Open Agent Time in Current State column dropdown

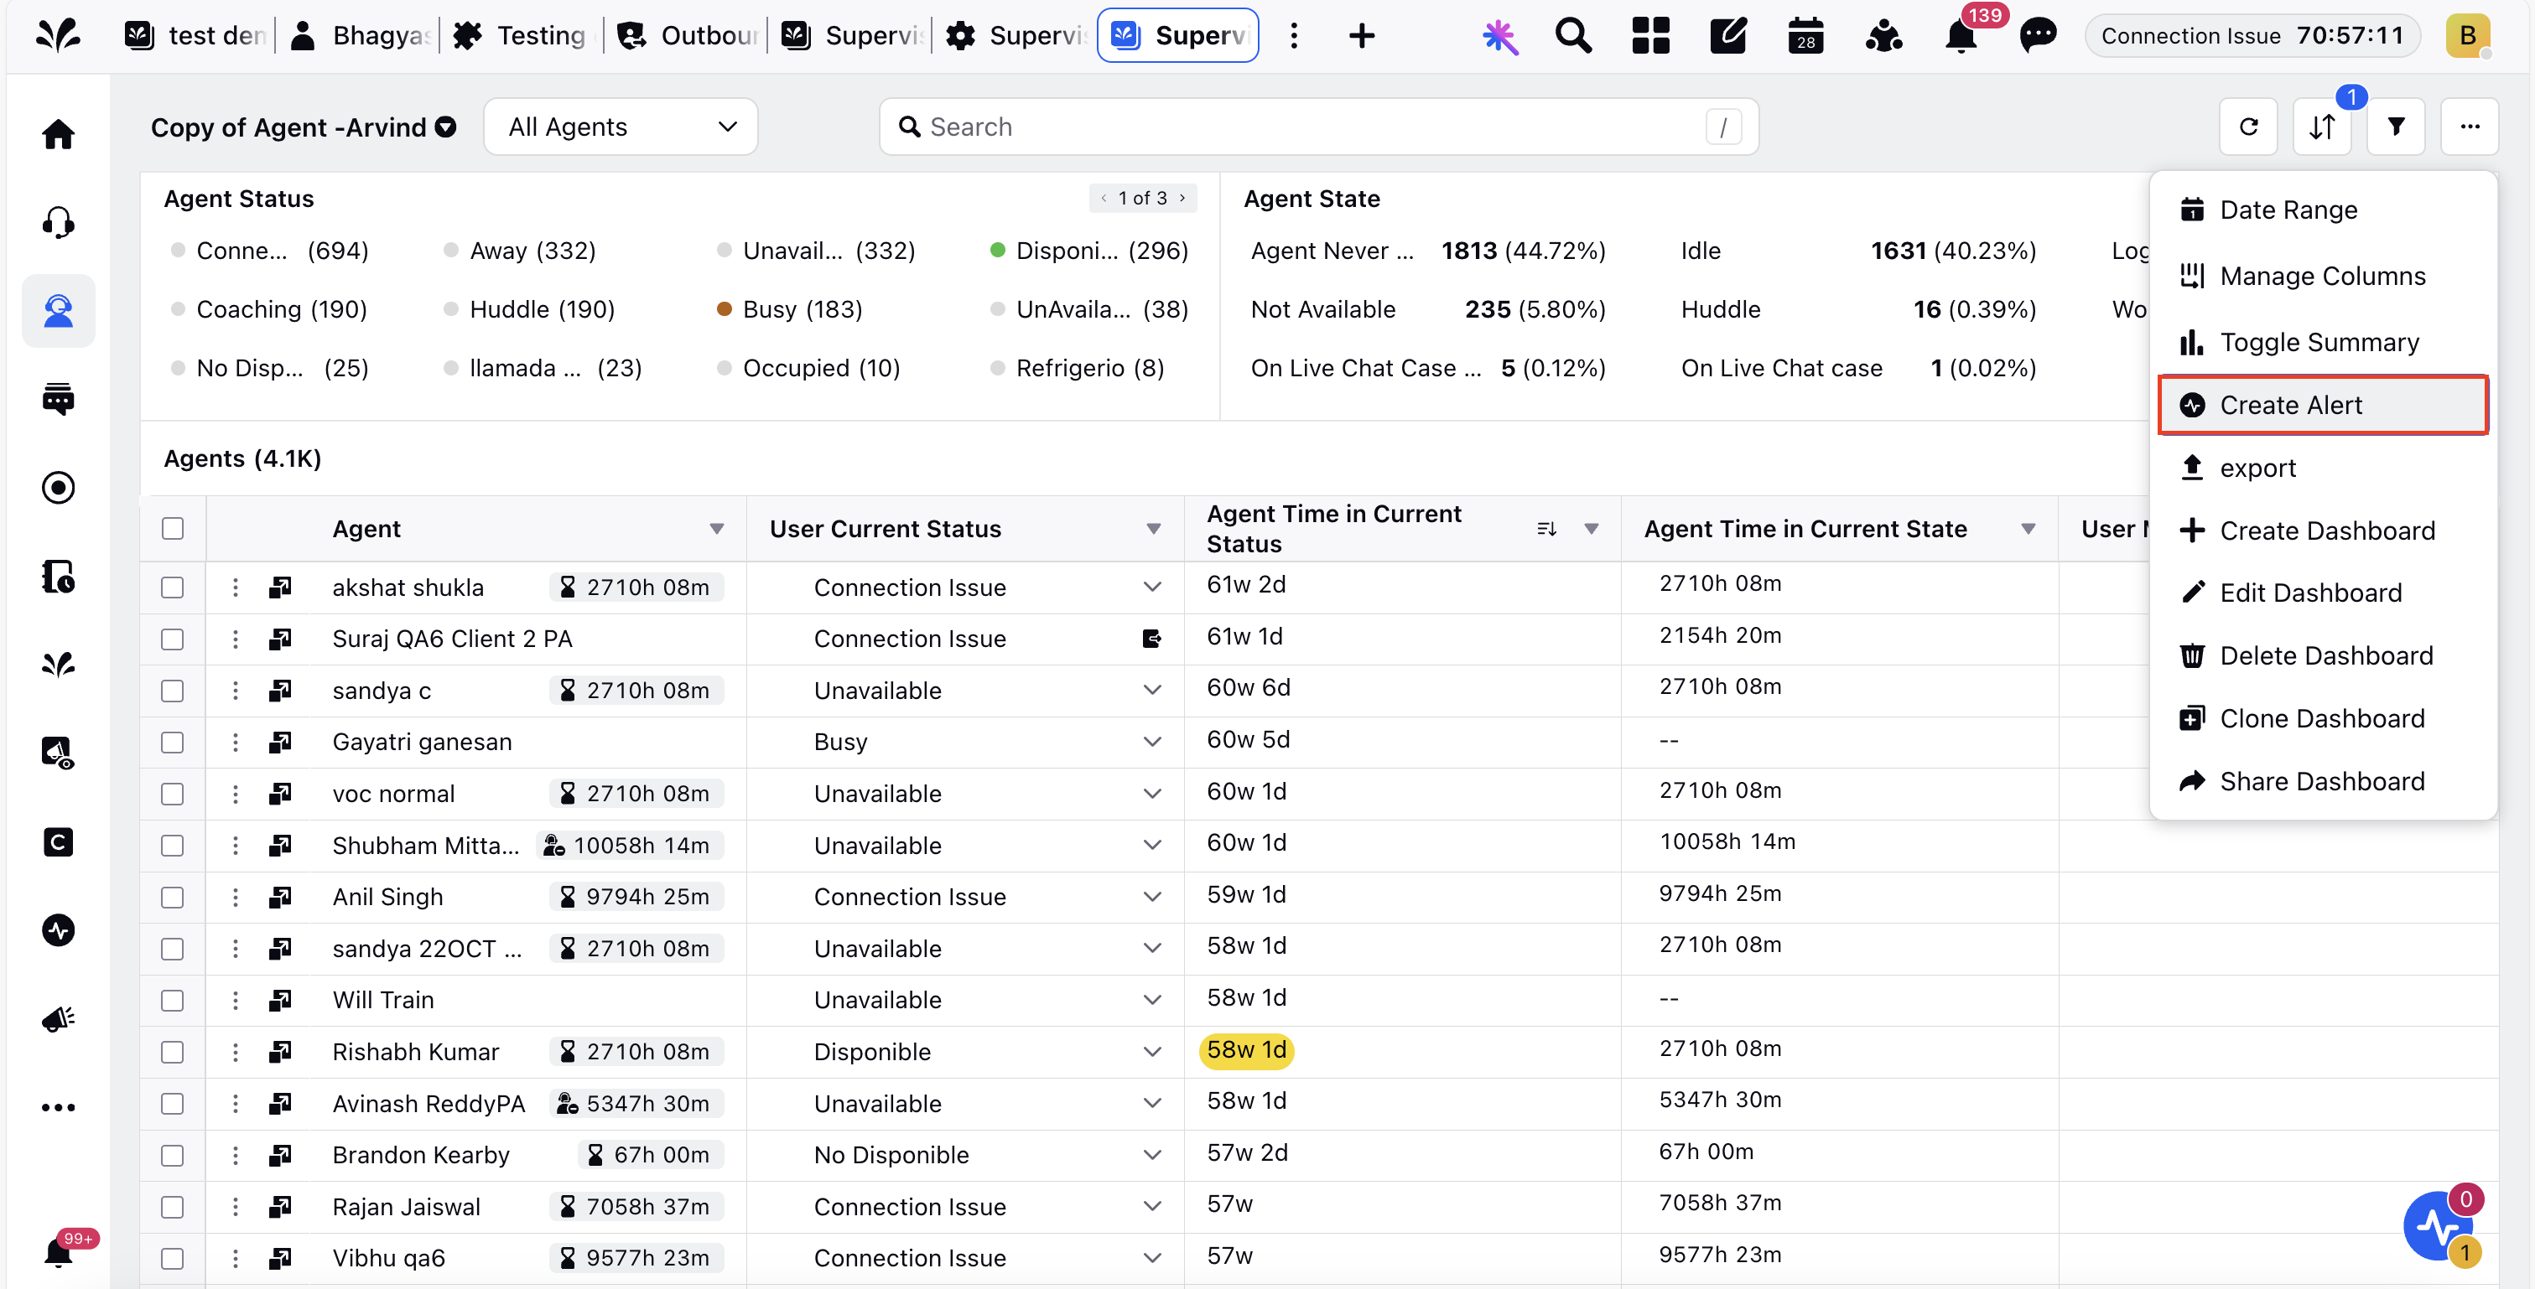2029,529
